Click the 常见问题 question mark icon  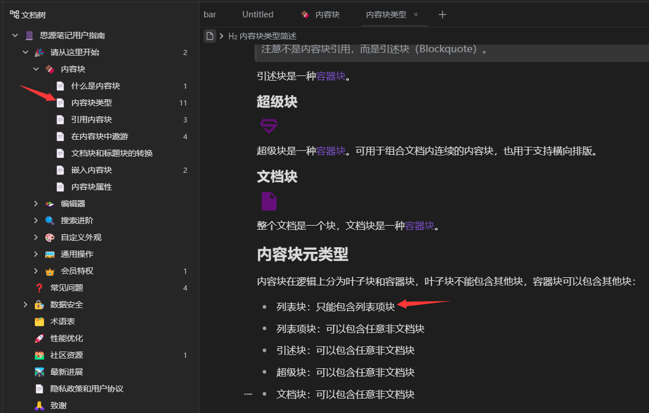(39, 288)
